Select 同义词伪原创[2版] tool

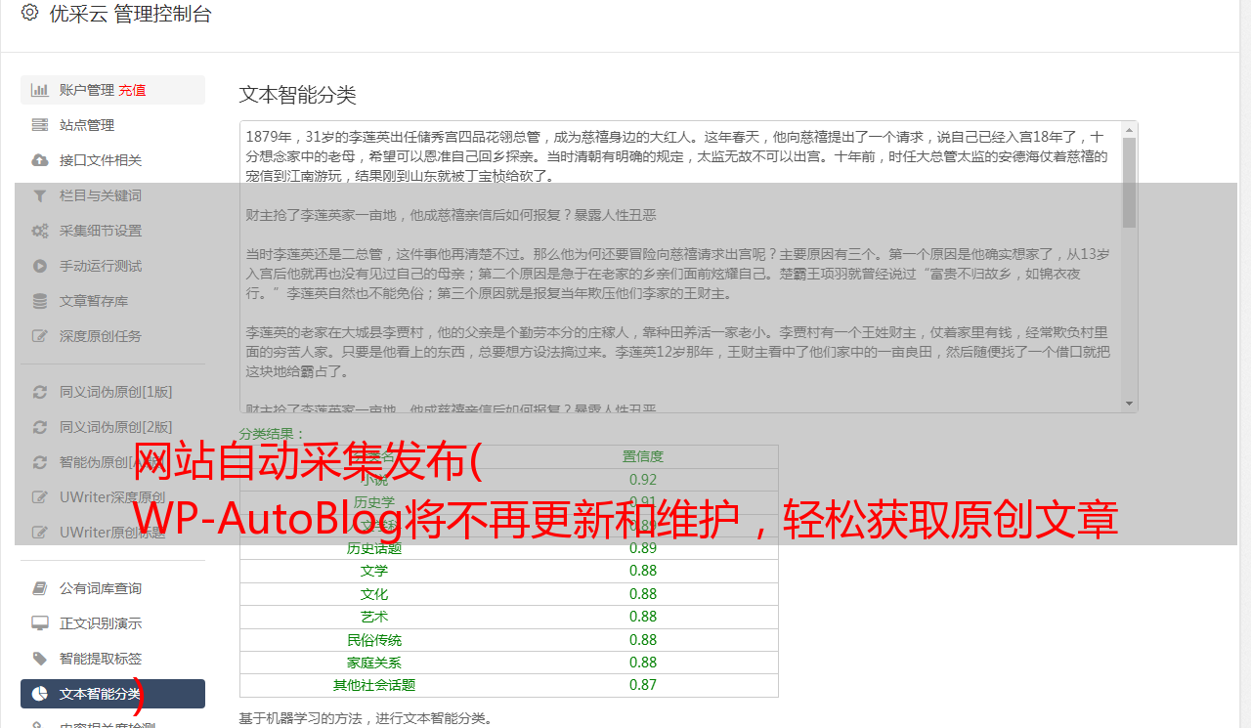click(112, 427)
